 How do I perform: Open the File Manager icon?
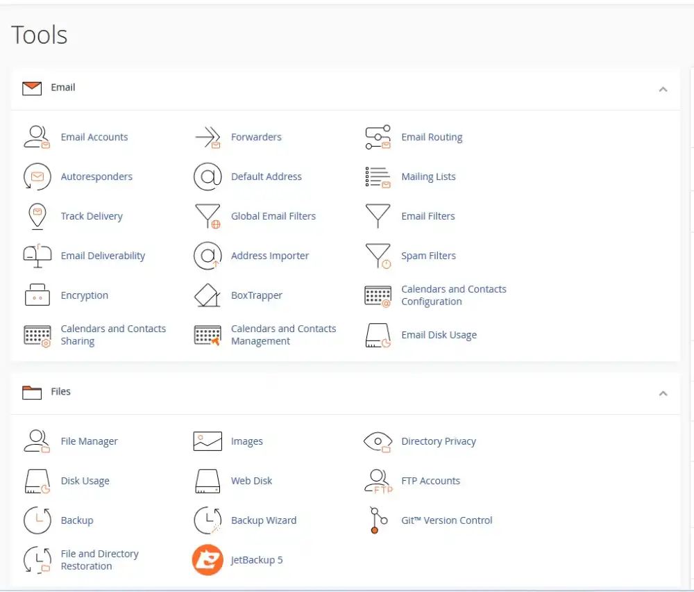(x=37, y=441)
